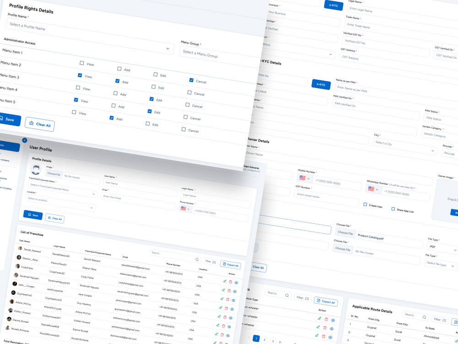Uncheck the Menu Item 5 Add checkbox

111,118
